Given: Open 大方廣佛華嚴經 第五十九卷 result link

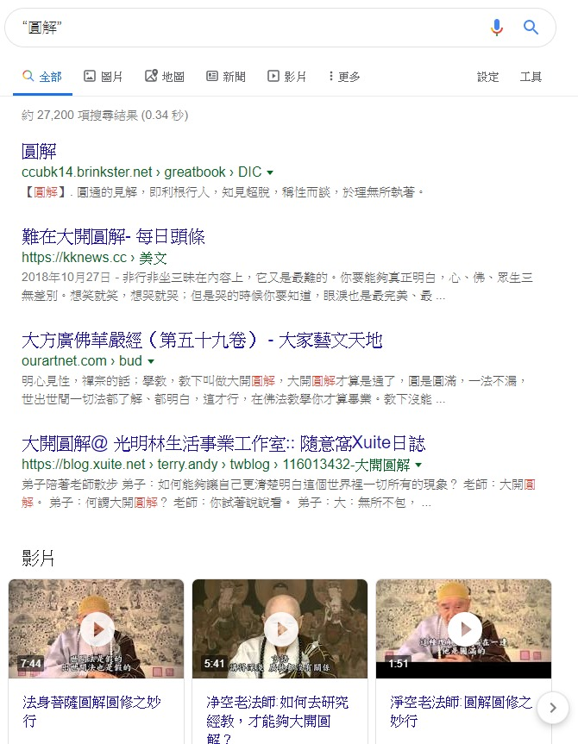Looking at the screenshot, I should click(202, 340).
